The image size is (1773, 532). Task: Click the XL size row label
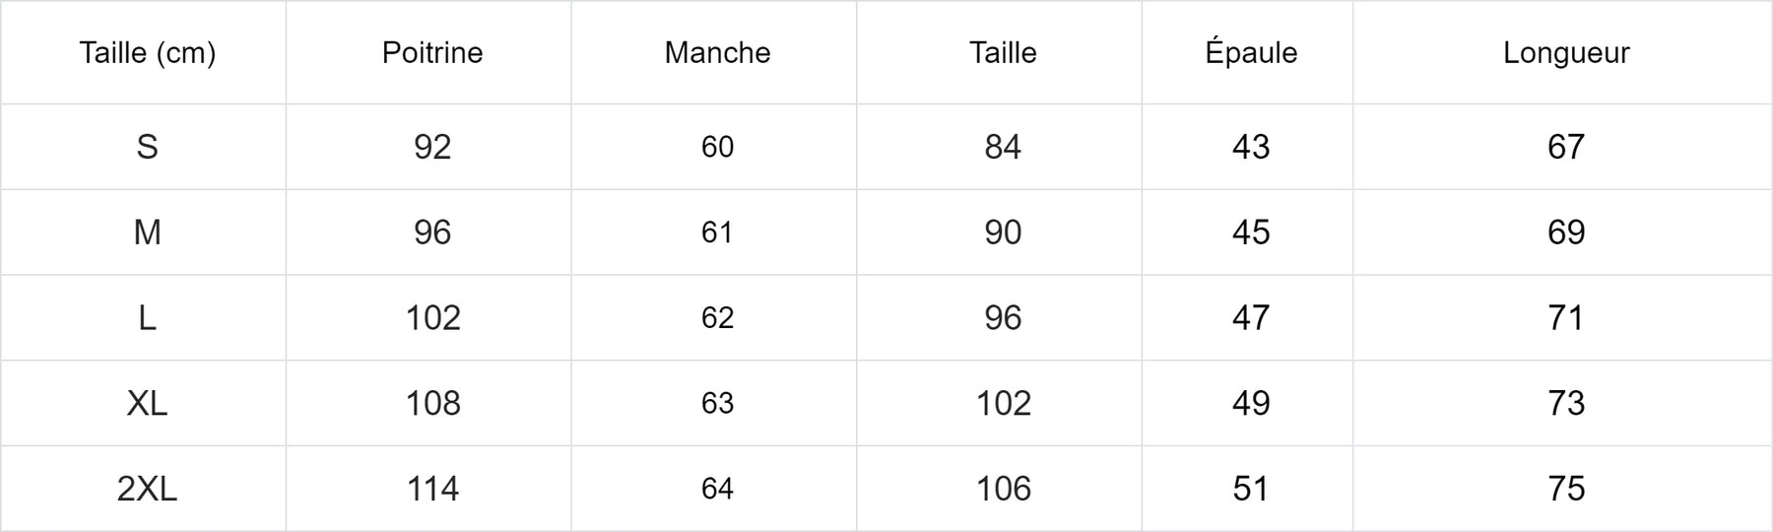(x=147, y=403)
